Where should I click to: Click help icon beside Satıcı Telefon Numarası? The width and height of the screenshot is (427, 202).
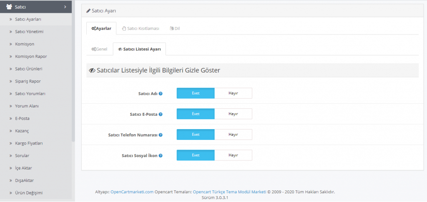[161, 135]
